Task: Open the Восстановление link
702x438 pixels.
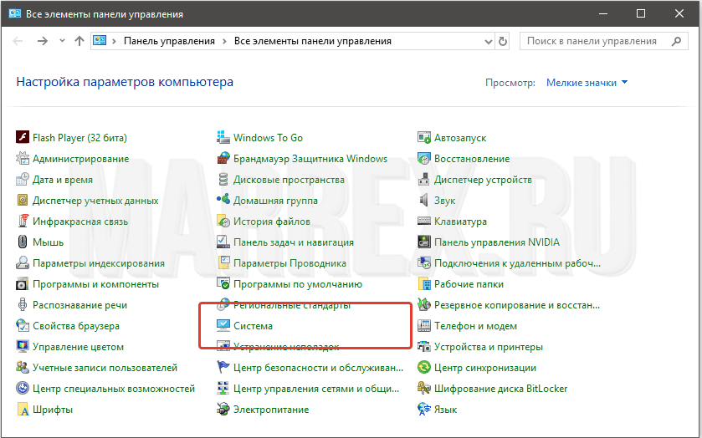Action: 472,158
